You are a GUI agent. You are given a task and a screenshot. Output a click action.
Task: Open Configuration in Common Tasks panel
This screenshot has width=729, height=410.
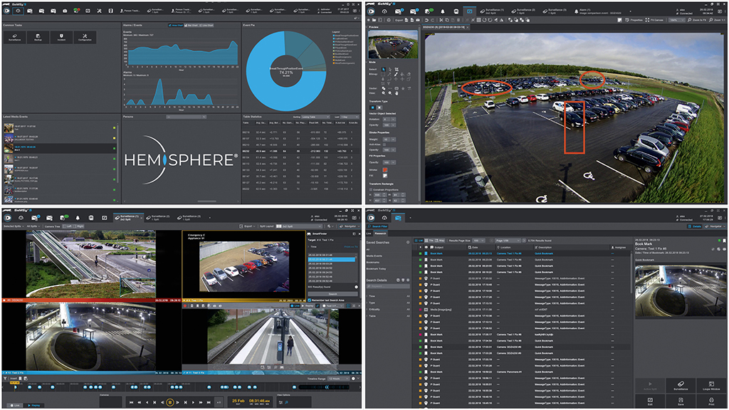[85, 38]
